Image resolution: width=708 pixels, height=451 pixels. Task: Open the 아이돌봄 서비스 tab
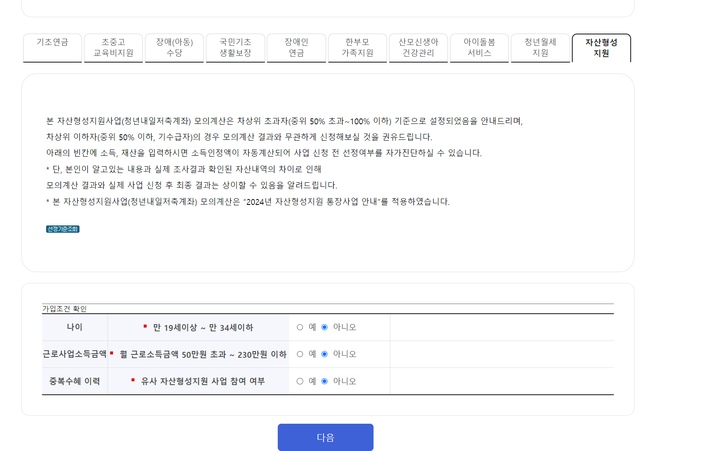click(x=479, y=47)
